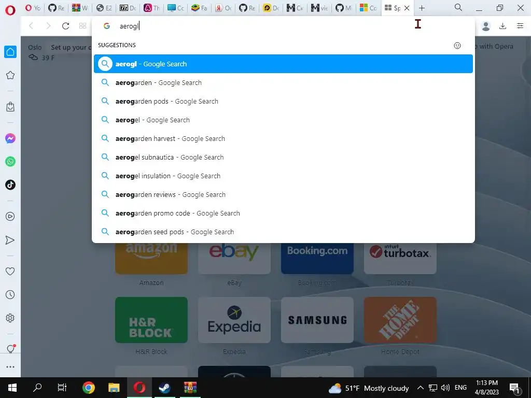This screenshot has width=531, height=398.
Task: Select 'aerogarden pods' suggestion
Action: point(283,101)
